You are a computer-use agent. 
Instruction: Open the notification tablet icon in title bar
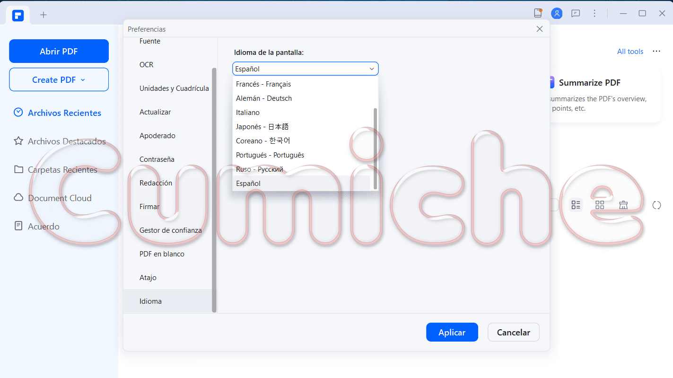pyautogui.click(x=538, y=13)
